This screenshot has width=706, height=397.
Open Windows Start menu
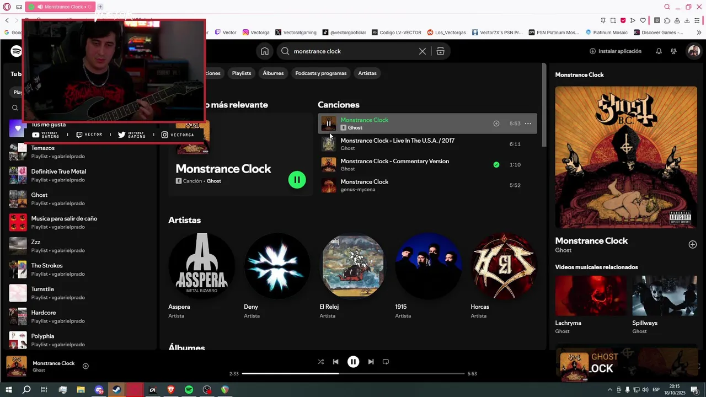[x=8, y=390]
